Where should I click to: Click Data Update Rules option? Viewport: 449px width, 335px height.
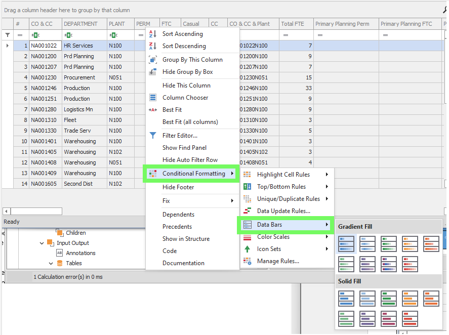(283, 211)
